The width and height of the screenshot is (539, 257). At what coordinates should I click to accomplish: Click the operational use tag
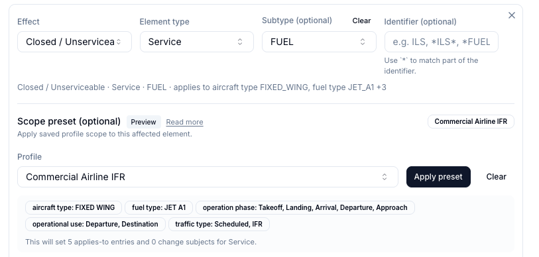tap(95, 225)
